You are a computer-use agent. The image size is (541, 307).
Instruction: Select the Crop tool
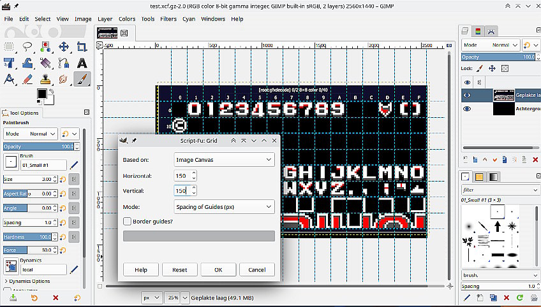tap(82, 46)
